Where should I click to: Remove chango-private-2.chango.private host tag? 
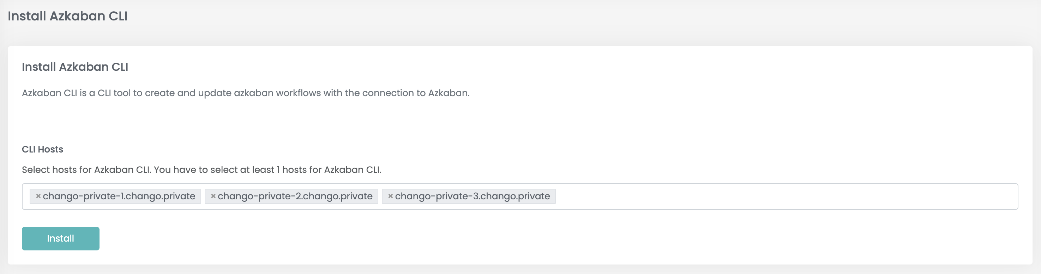213,196
